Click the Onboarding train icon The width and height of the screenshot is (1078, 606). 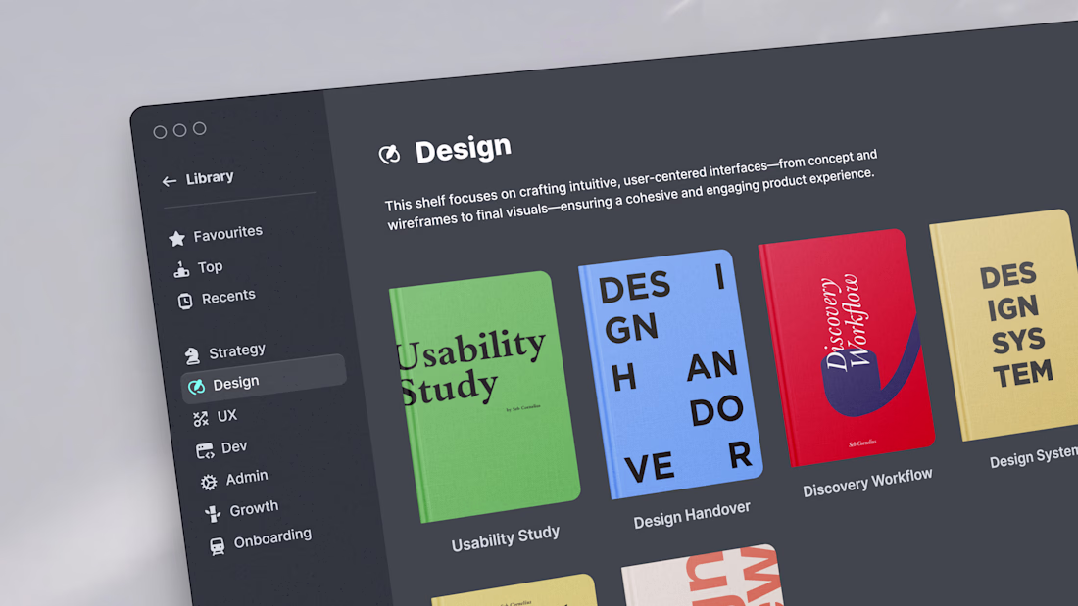218,546
